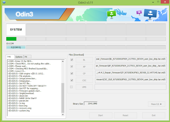The height and width of the screenshot is (122, 170).
Task: Click the 'Leave CS..' log line
Action: click(x=16, y=71)
